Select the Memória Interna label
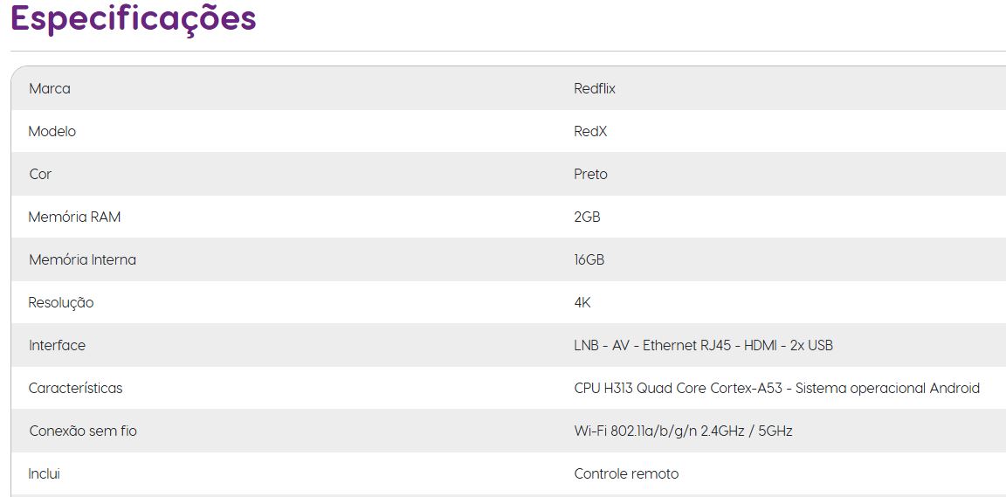Viewport: 1006px width, 497px height. point(82,260)
